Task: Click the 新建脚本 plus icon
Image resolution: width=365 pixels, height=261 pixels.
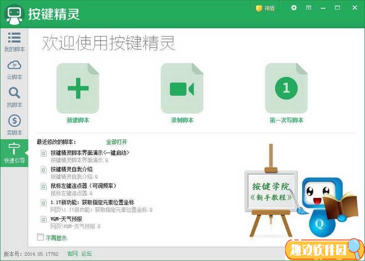Action: (78, 88)
